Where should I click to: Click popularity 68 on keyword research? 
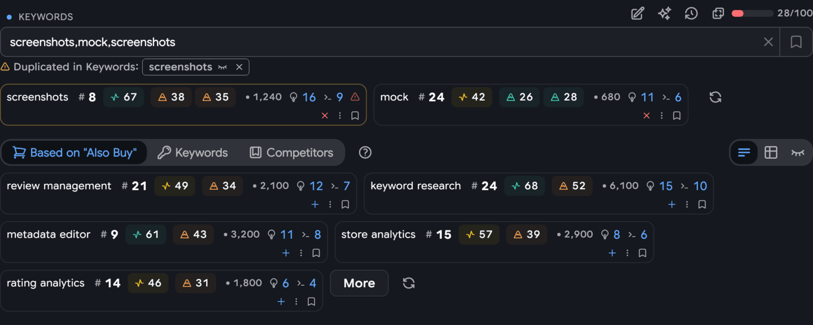pos(524,186)
